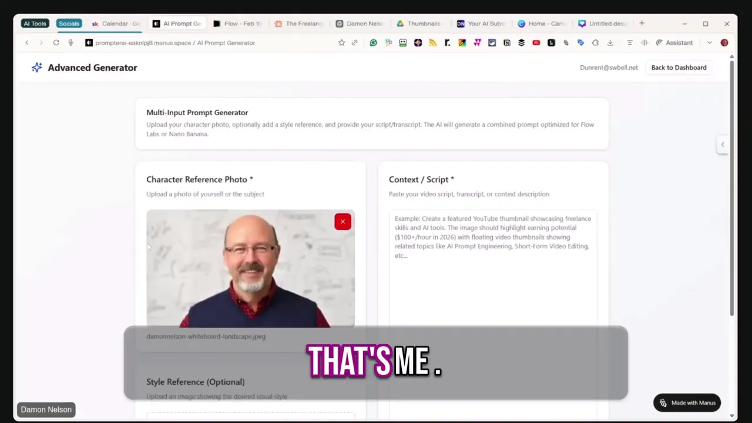Switch to the Flow - Feb tab
Image resolution: width=752 pixels, height=423 pixels.
coord(237,23)
